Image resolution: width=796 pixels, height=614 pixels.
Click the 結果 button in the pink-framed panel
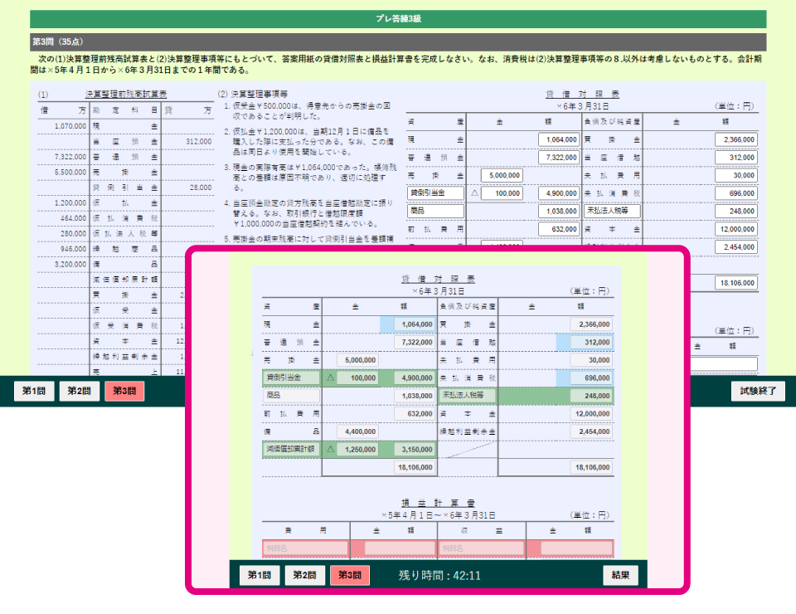(x=620, y=575)
